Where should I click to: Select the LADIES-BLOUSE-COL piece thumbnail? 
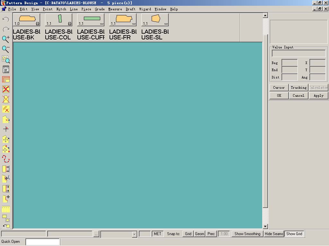(x=58, y=20)
